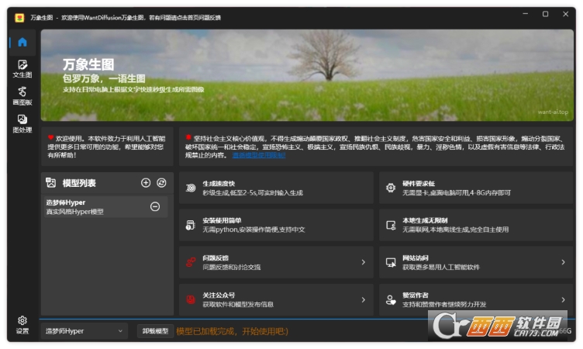Open 设置 settings in the sidebar
This screenshot has width=583, height=349.
coord(22,324)
